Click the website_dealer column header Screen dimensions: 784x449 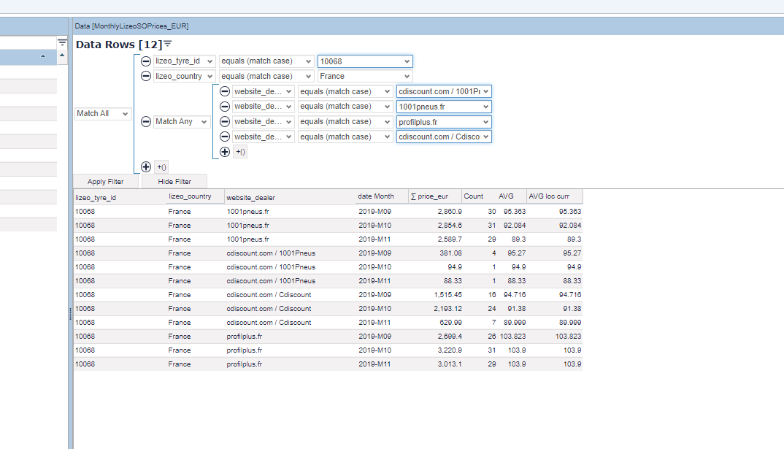coord(250,197)
